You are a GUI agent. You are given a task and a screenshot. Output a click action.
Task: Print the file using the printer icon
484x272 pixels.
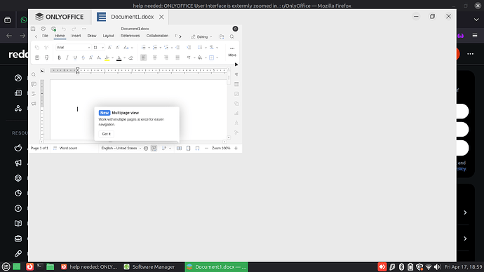pyautogui.click(x=43, y=29)
